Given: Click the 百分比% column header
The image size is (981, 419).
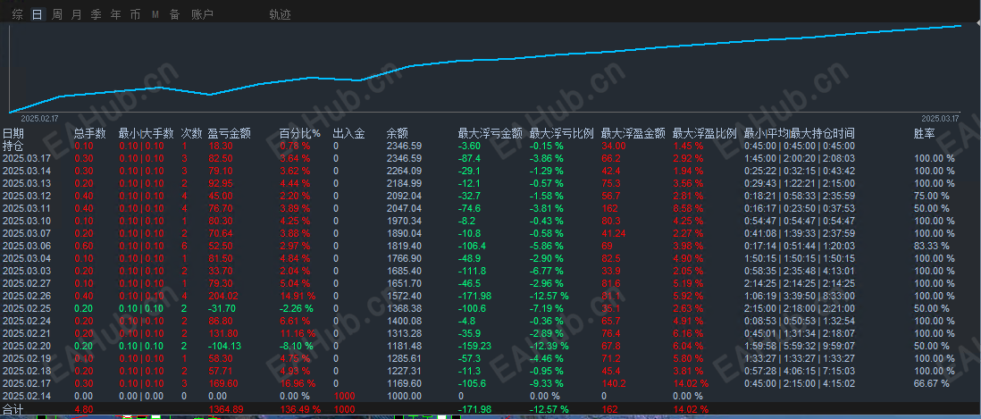Looking at the screenshot, I should coord(299,133).
